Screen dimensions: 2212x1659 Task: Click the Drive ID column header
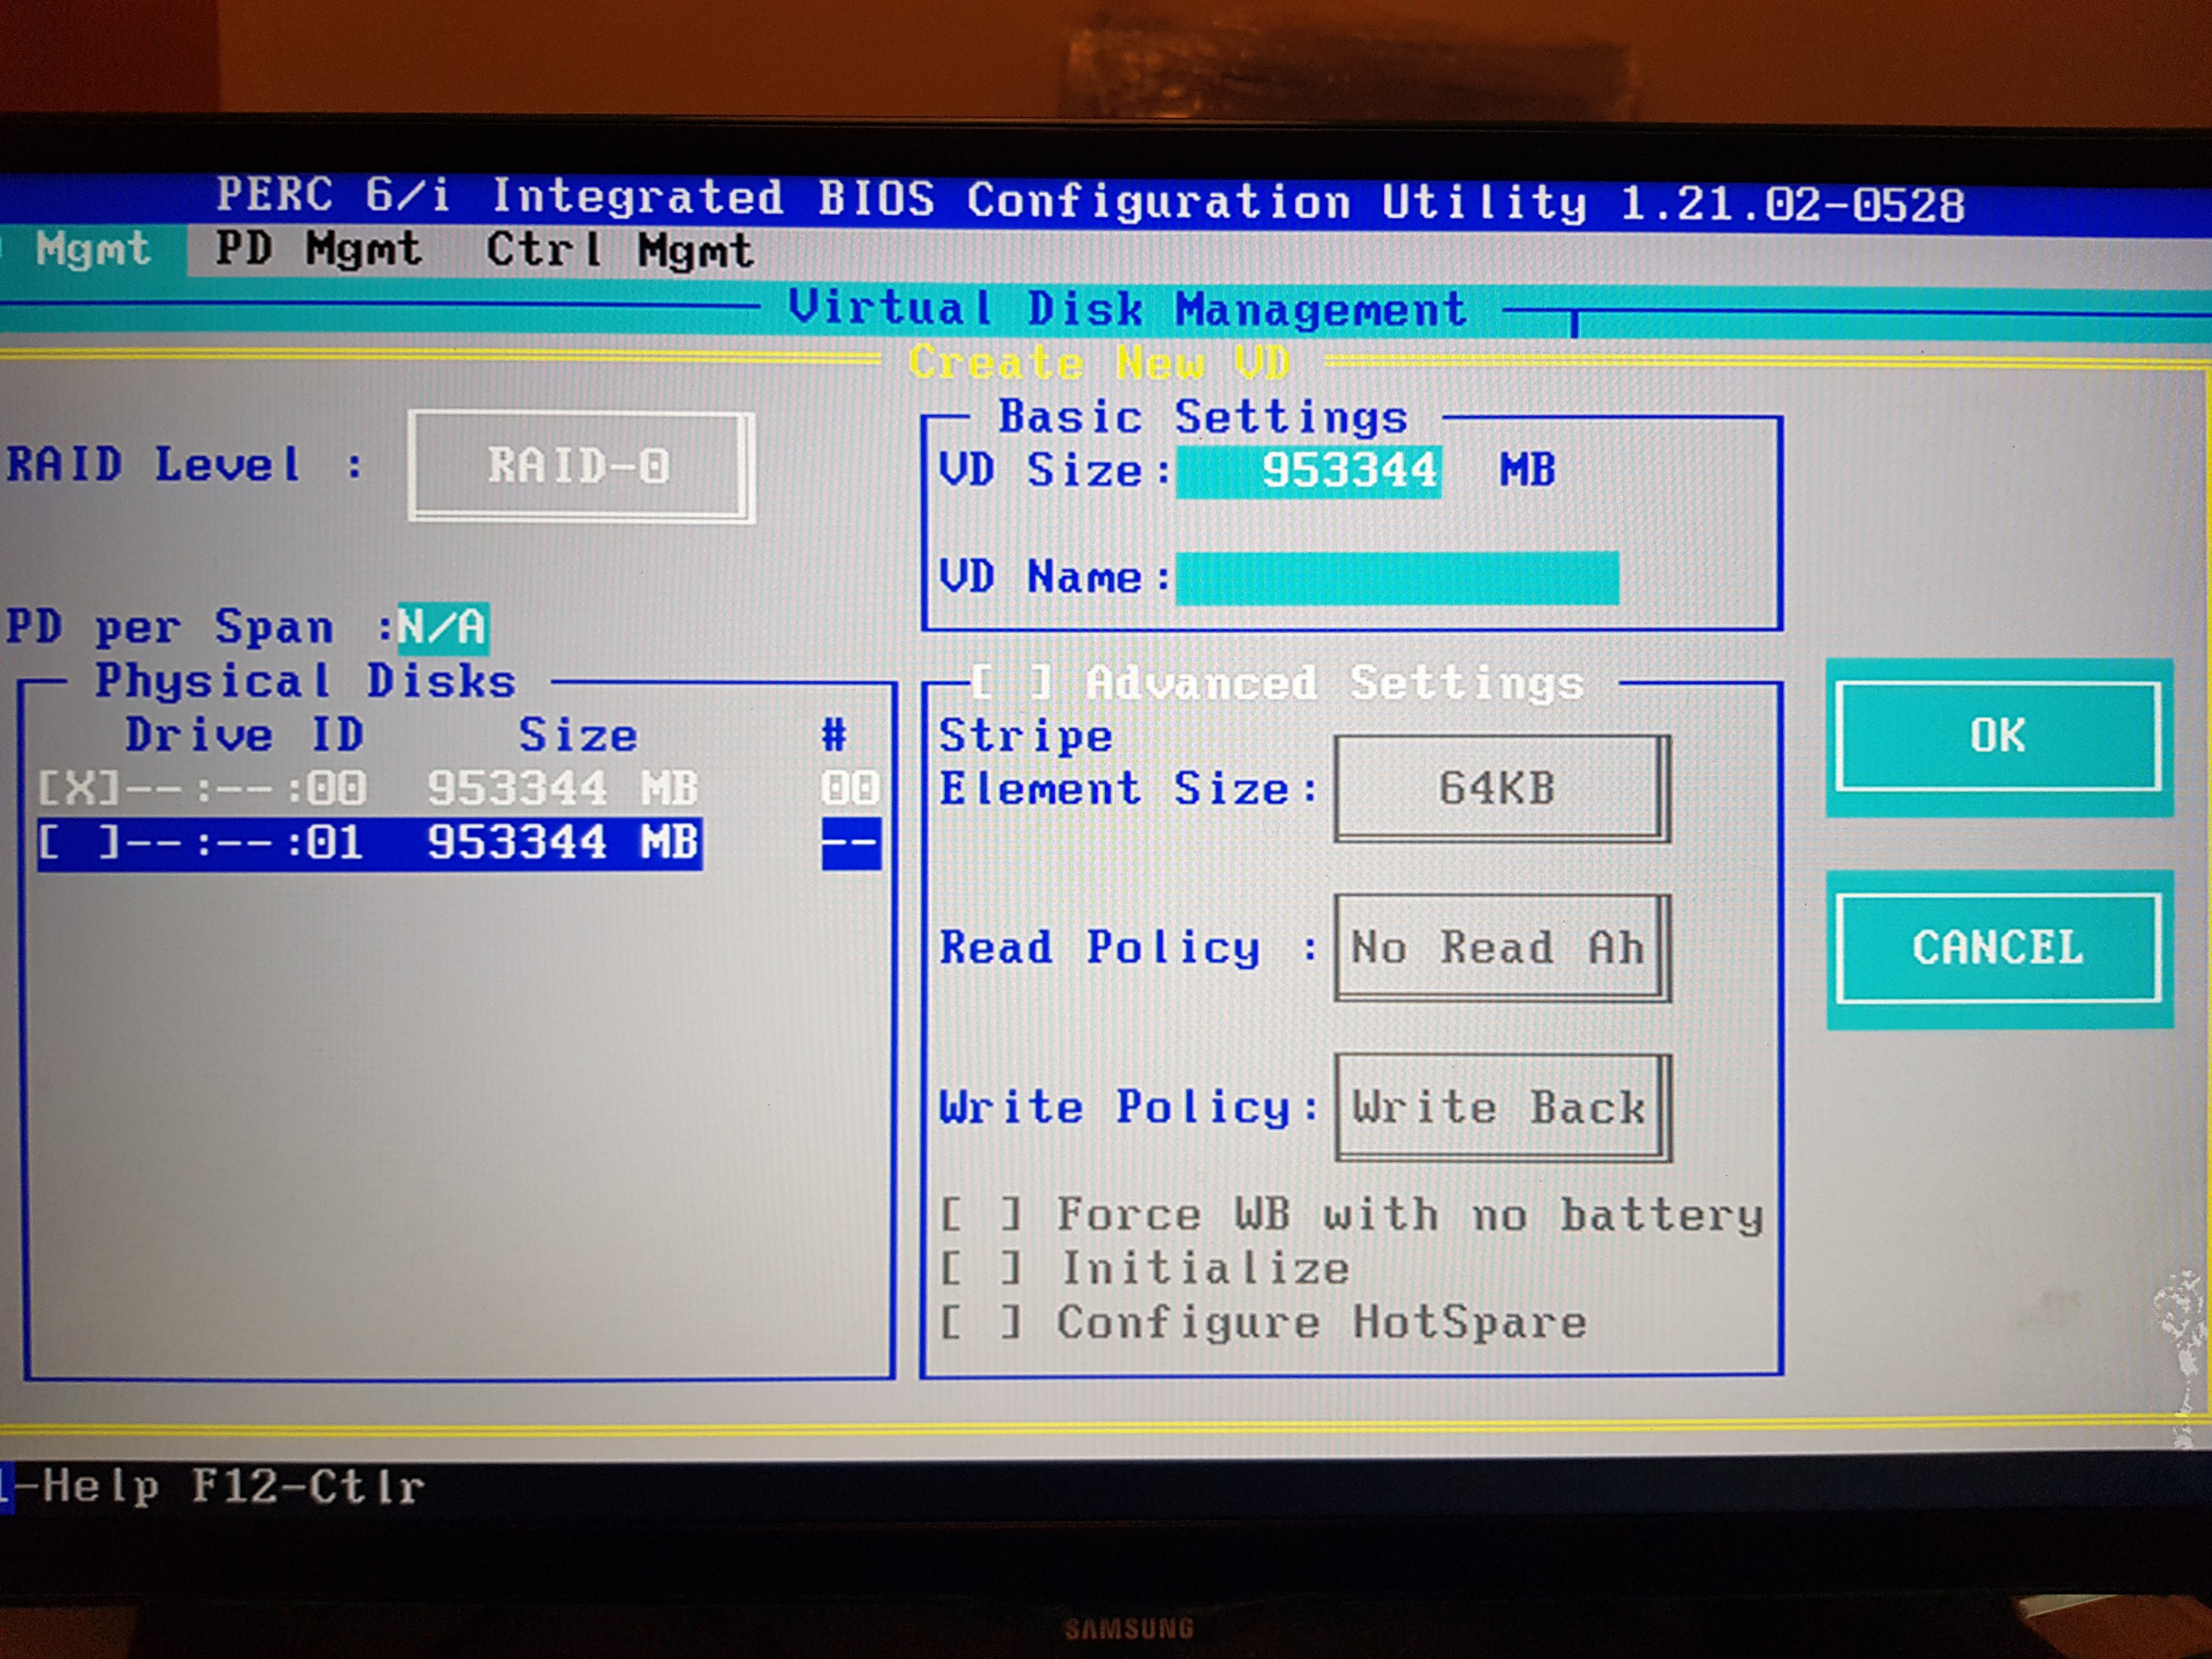244,735
